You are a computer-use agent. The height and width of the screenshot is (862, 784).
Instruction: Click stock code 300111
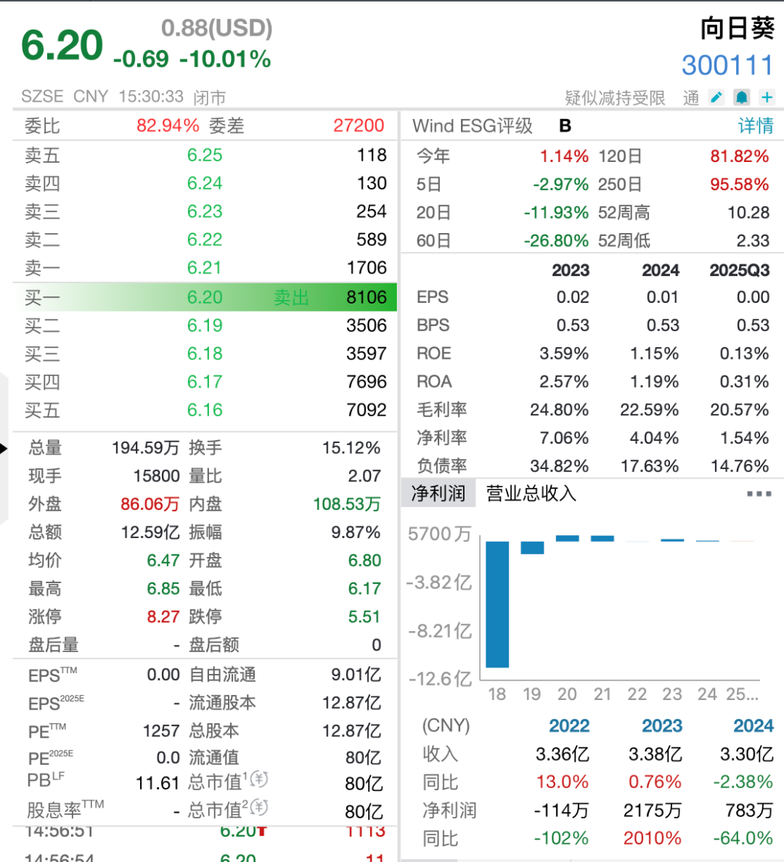pos(727,65)
